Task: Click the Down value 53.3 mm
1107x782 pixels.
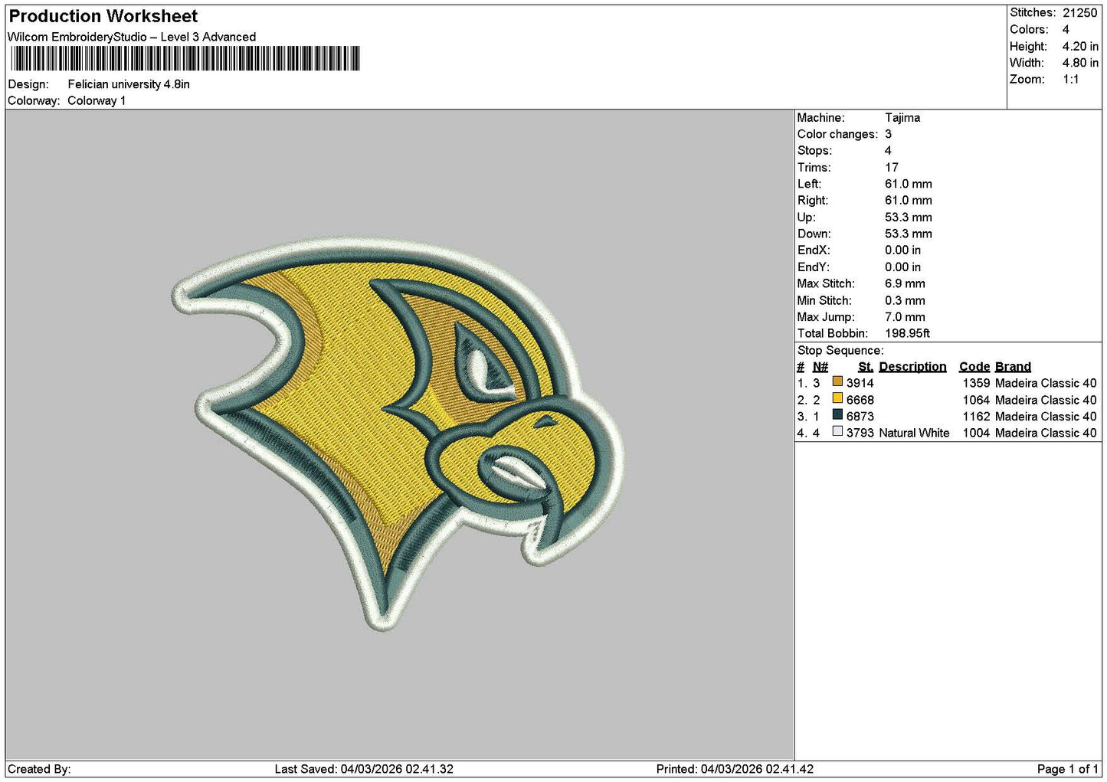Action: pos(909,234)
